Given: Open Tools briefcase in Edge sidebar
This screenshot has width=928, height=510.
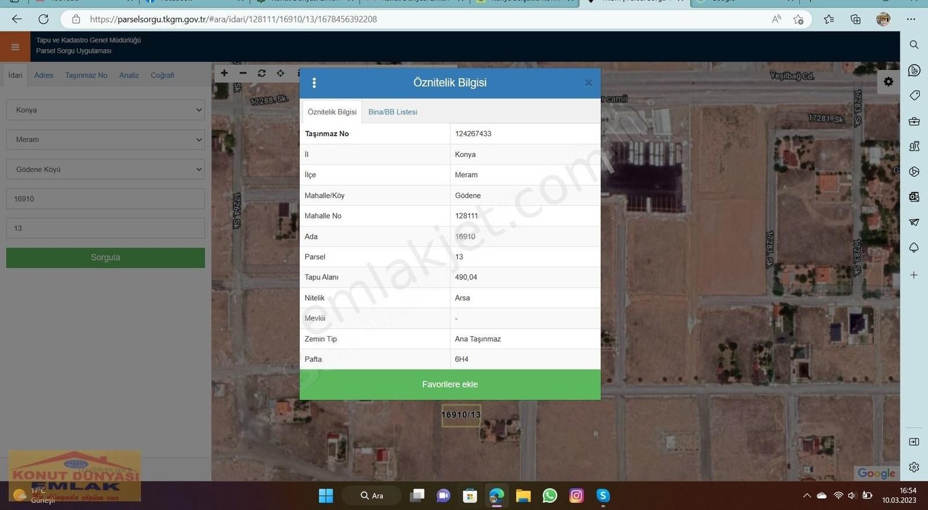Looking at the screenshot, I should (914, 121).
